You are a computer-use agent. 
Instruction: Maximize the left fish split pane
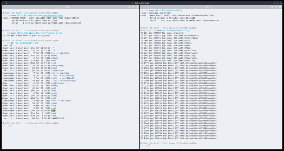(x=133, y=7)
